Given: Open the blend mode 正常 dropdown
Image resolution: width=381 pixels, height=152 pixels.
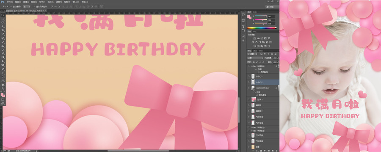Looking at the screenshot, I should [255, 58].
